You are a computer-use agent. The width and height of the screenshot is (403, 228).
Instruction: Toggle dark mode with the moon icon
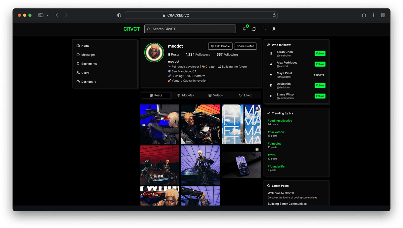pyautogui.click(x=264, y=29)
